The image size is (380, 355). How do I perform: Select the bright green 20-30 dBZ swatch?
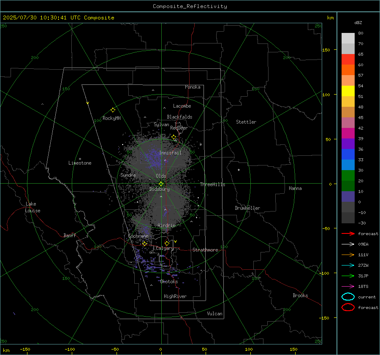(348, 175)
